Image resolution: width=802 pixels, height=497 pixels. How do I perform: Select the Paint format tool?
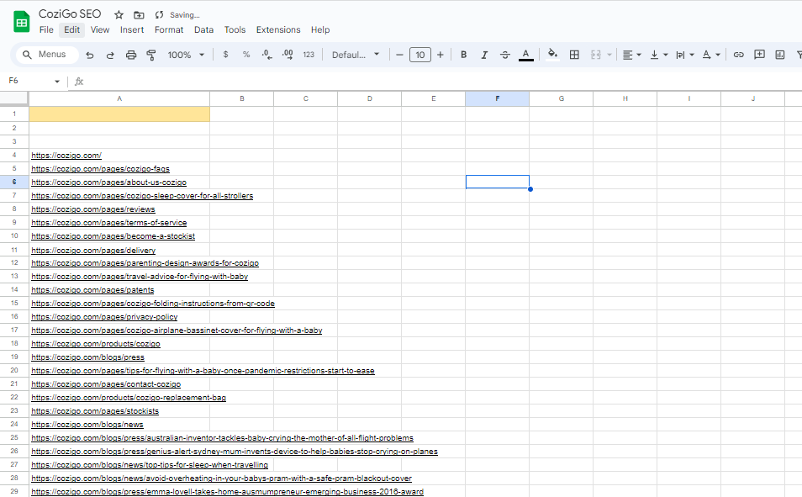[151, 54]
